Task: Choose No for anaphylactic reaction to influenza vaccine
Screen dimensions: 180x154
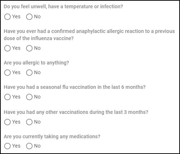Action: 29,48
